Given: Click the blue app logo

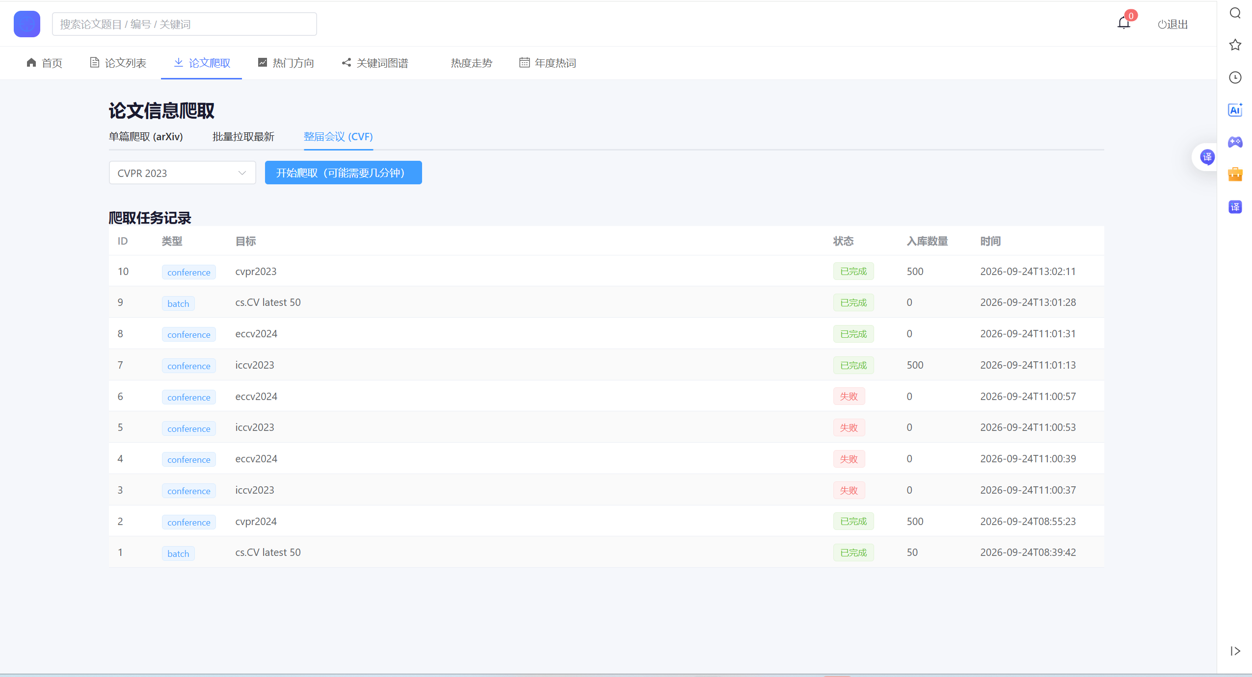Looking at the screenshot, I should point(27,24).
